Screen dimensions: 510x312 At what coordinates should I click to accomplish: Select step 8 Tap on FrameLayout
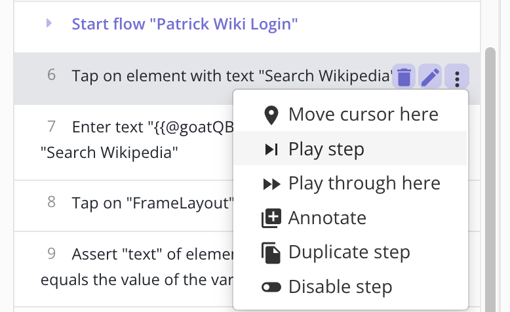151,203
